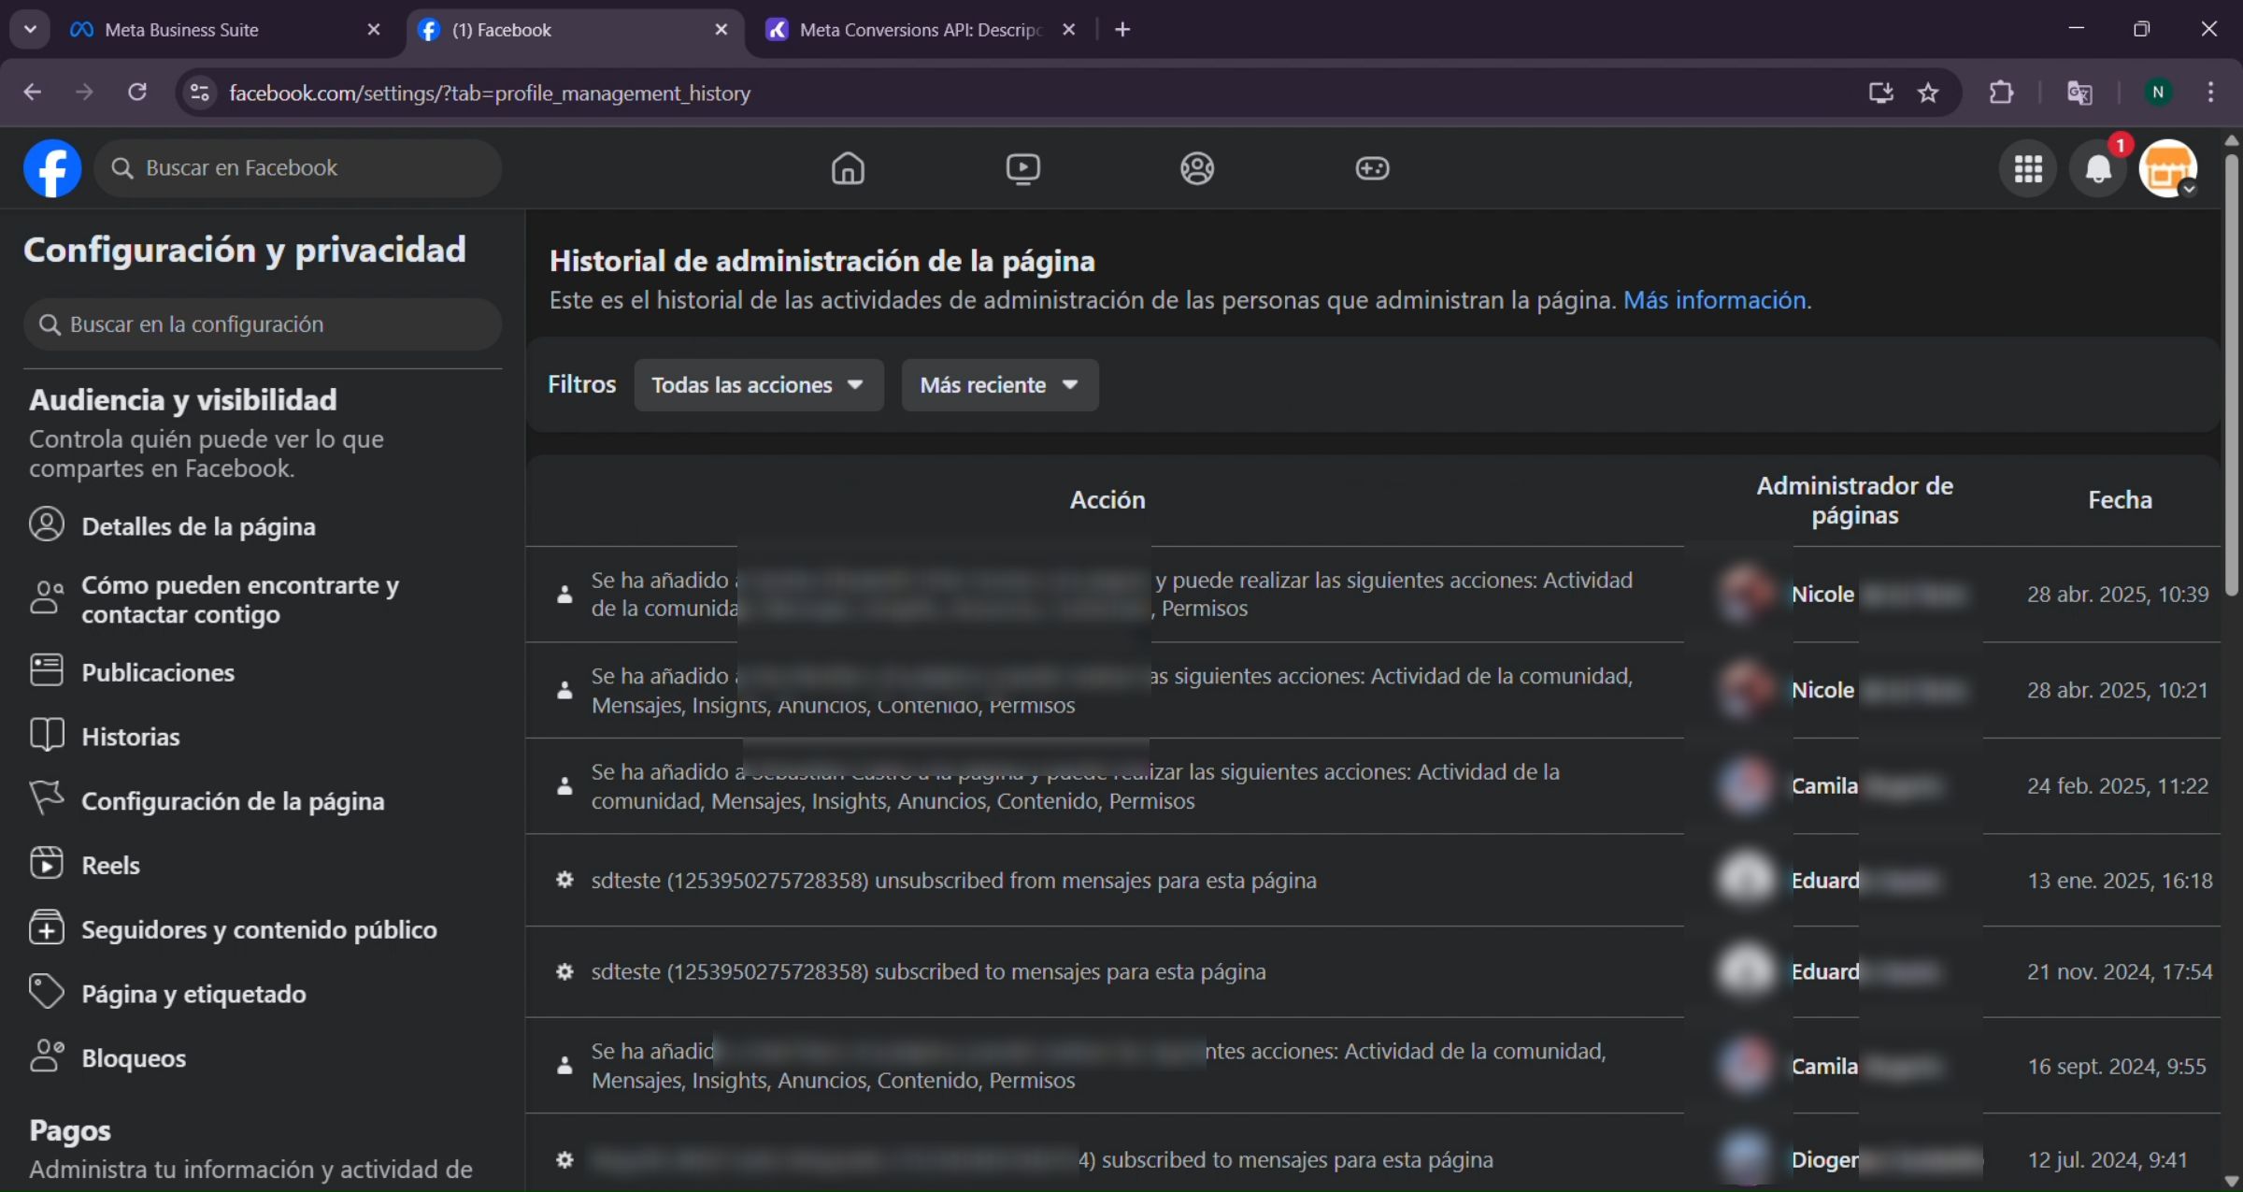The height and width of the screenshot is (1192, 2243).
Task: Reload the page with the refresh icon
Action: pos(137,92)
